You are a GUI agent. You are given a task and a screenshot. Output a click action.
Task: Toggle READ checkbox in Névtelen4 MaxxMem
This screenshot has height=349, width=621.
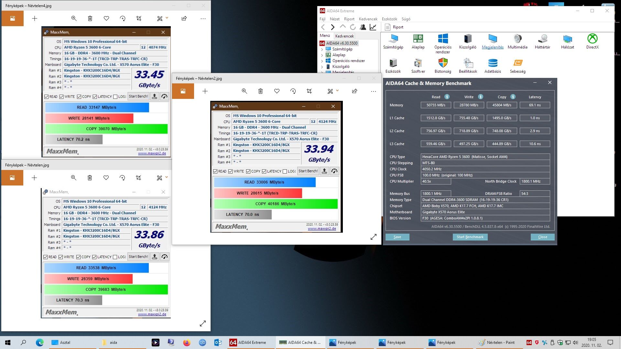[x=47, y=97]
